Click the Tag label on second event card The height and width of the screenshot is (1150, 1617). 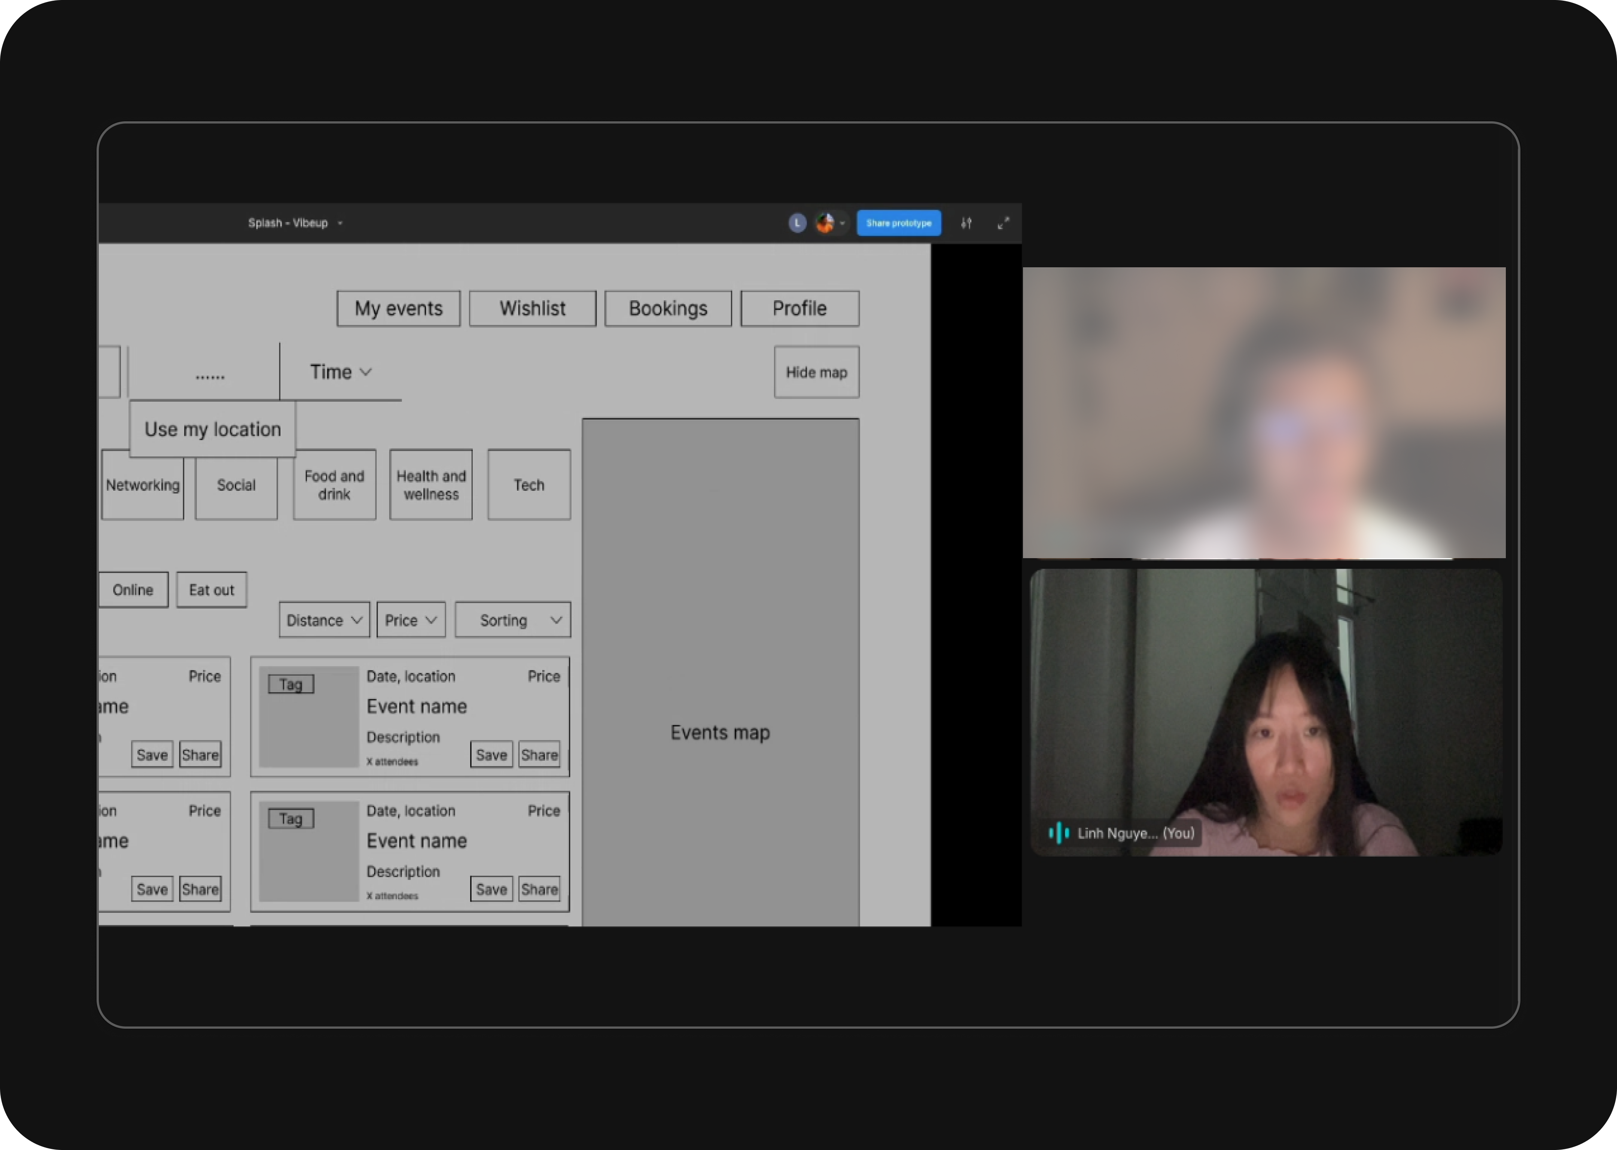pyautogui.click(x=291, y=819)
